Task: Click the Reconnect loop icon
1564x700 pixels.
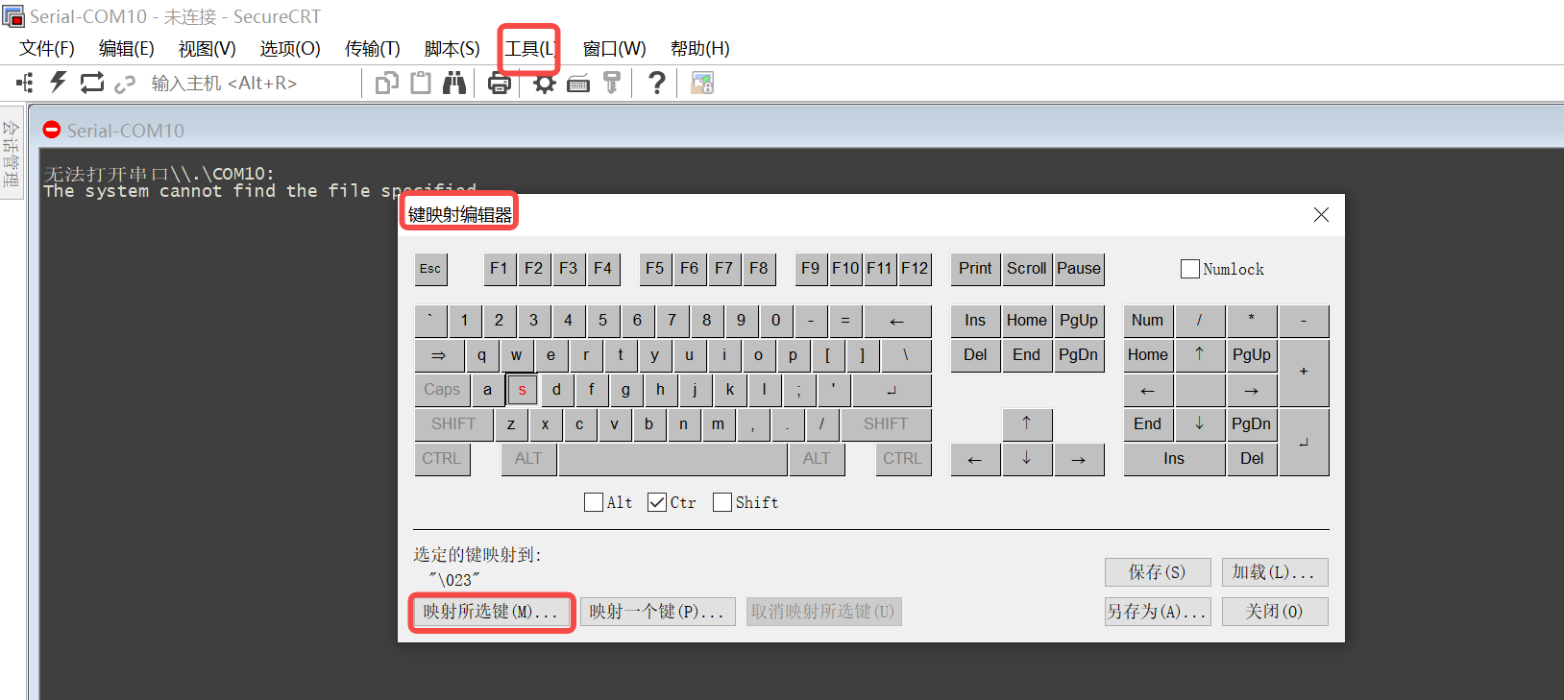Action: (92, 84)
